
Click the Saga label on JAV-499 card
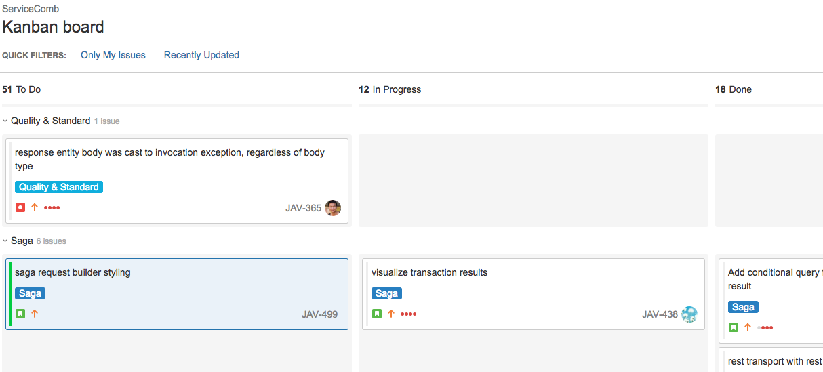point(30,293)
